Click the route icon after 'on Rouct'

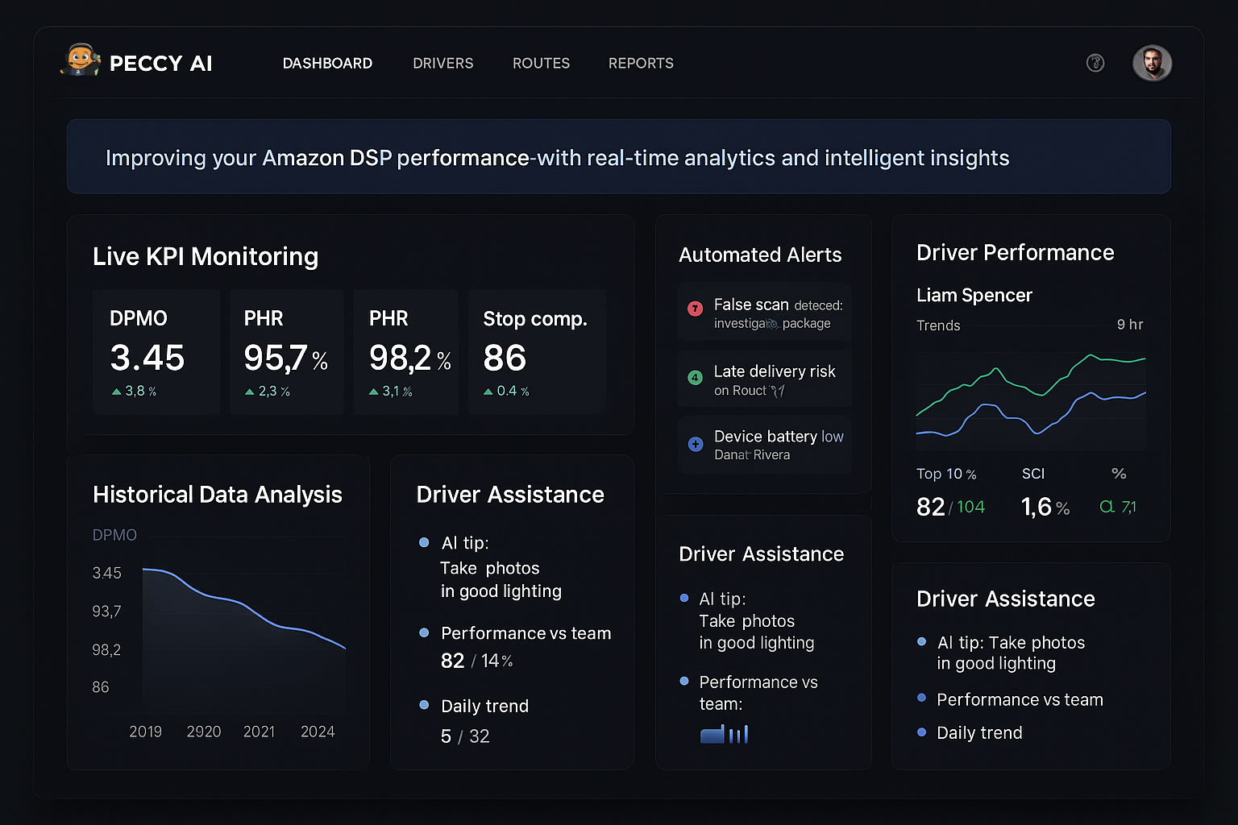point(778,392)
